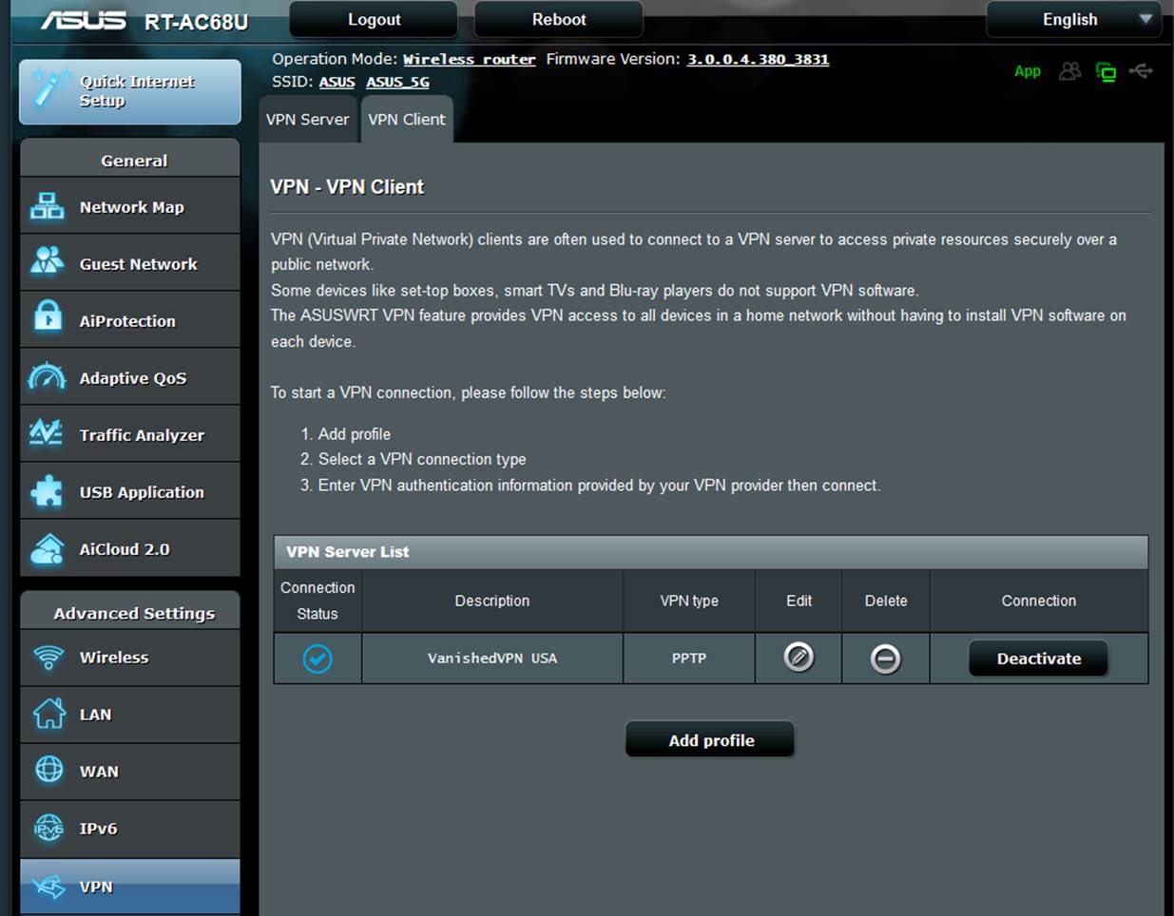
Task: Open Guest Network menu item
Action: [130, 263]
